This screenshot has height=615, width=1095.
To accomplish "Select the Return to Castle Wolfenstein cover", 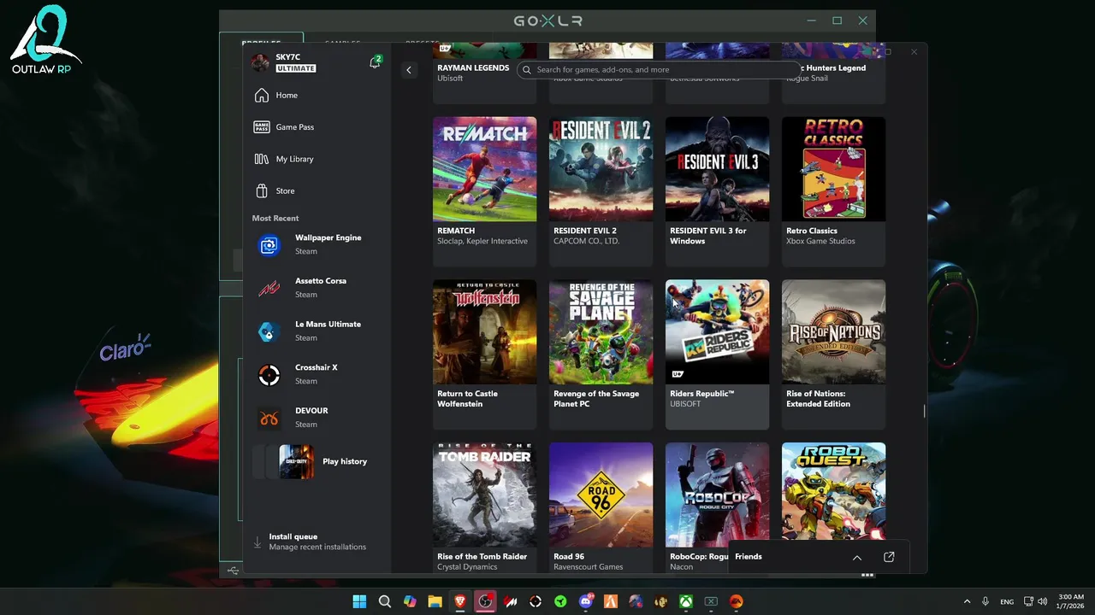I will [x=485, y=332].
